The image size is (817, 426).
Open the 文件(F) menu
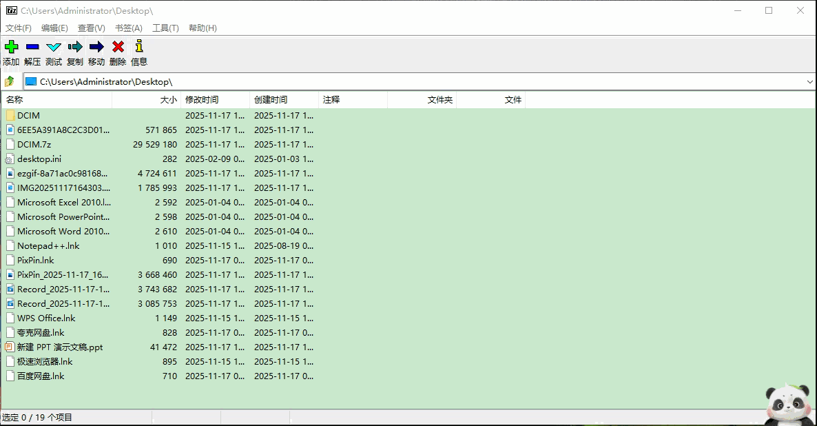pyautogui.click(x=17, y=28)
